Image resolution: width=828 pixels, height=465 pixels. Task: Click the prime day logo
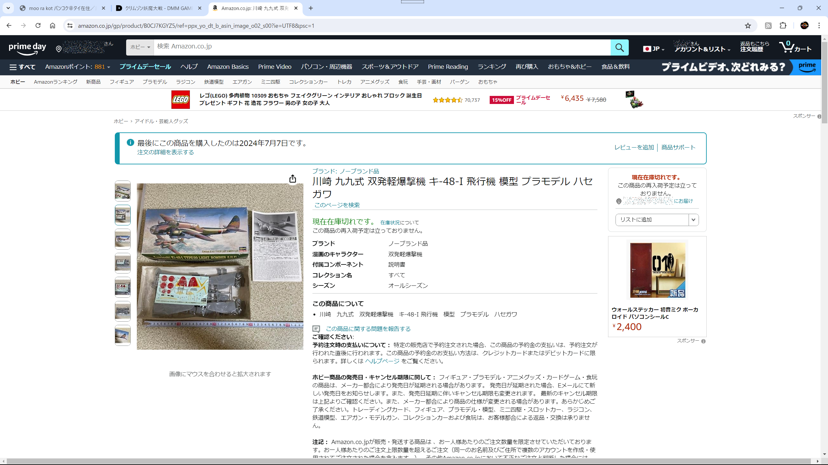[x=27, y=48]
